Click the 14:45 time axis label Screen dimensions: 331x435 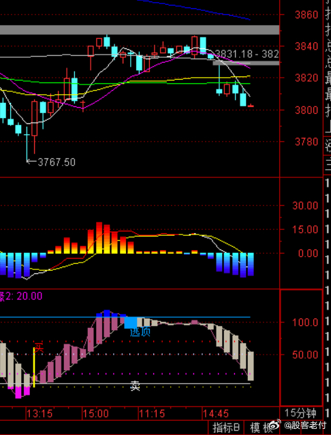[x=216, y=414]
